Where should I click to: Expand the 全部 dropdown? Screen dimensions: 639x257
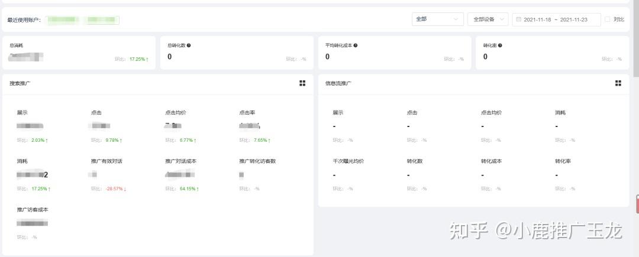click(438, 19)
